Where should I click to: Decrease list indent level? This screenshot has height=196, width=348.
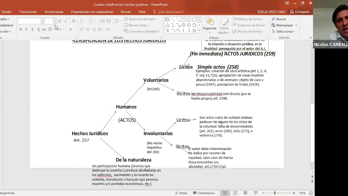(x=102, y=21)
